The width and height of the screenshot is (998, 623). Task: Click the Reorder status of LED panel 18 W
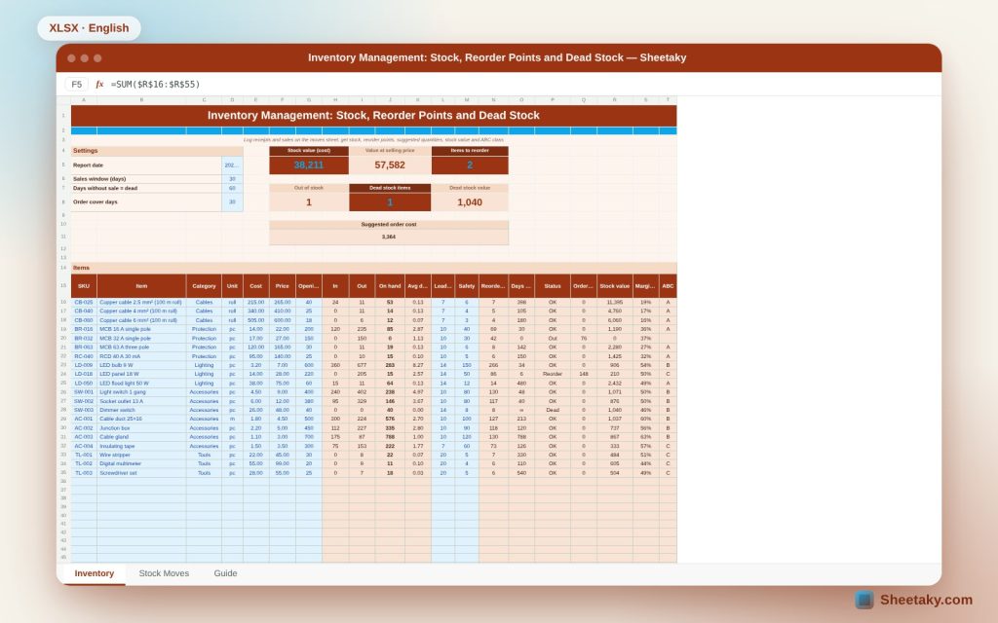[x=553, y=375]
